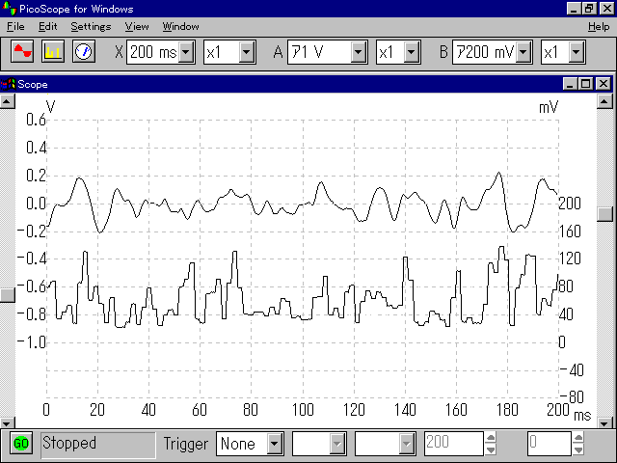
Task: Click the PicoScope application title icon
Action: tap(9, 8)
